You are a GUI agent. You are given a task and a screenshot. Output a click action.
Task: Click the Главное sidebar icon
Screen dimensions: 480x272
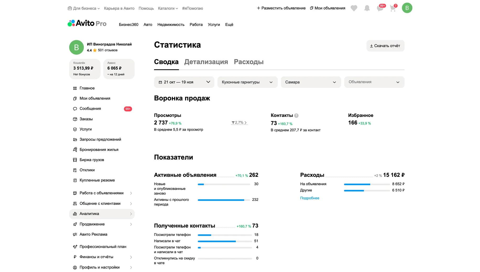click(x=75, y=88)
